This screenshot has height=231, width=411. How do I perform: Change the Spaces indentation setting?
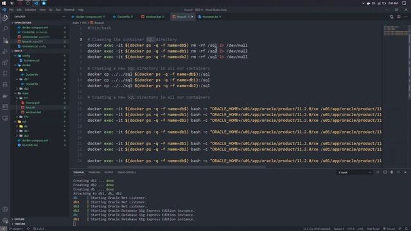click(338, 228)
